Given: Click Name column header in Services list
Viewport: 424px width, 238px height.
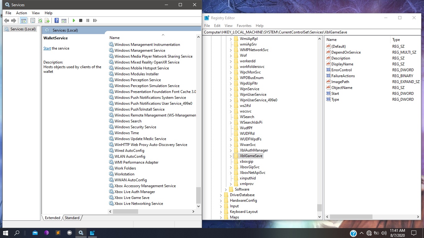Looking at the screenshot, I should pyautogui.click(x=115, y=38).
